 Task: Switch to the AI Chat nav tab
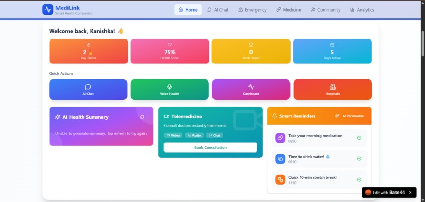(x=218, y=10)
